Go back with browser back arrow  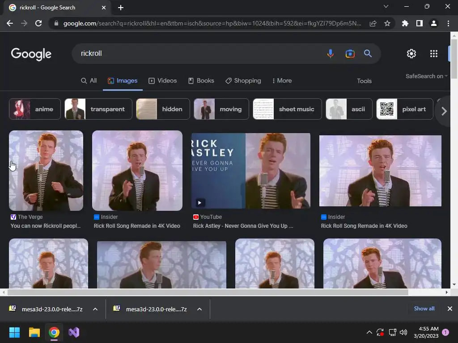click(x=10, y=23)
